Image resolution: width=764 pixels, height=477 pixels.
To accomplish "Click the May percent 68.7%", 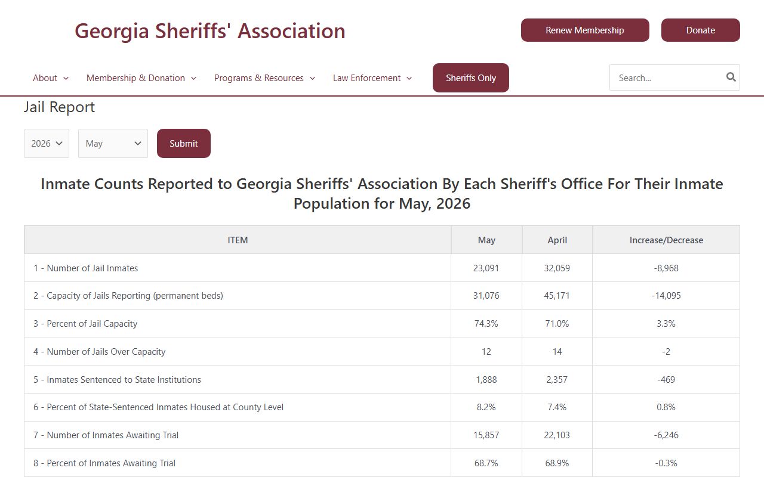I will point(486,463).
